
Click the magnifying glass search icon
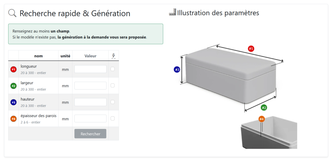coord(12,13)
